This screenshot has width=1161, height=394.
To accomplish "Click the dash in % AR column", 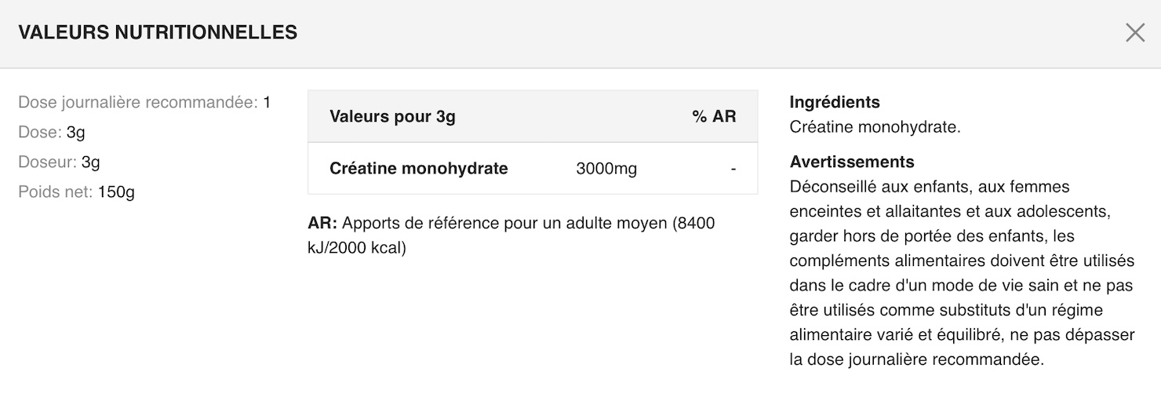I will click(x=733, y=169).
